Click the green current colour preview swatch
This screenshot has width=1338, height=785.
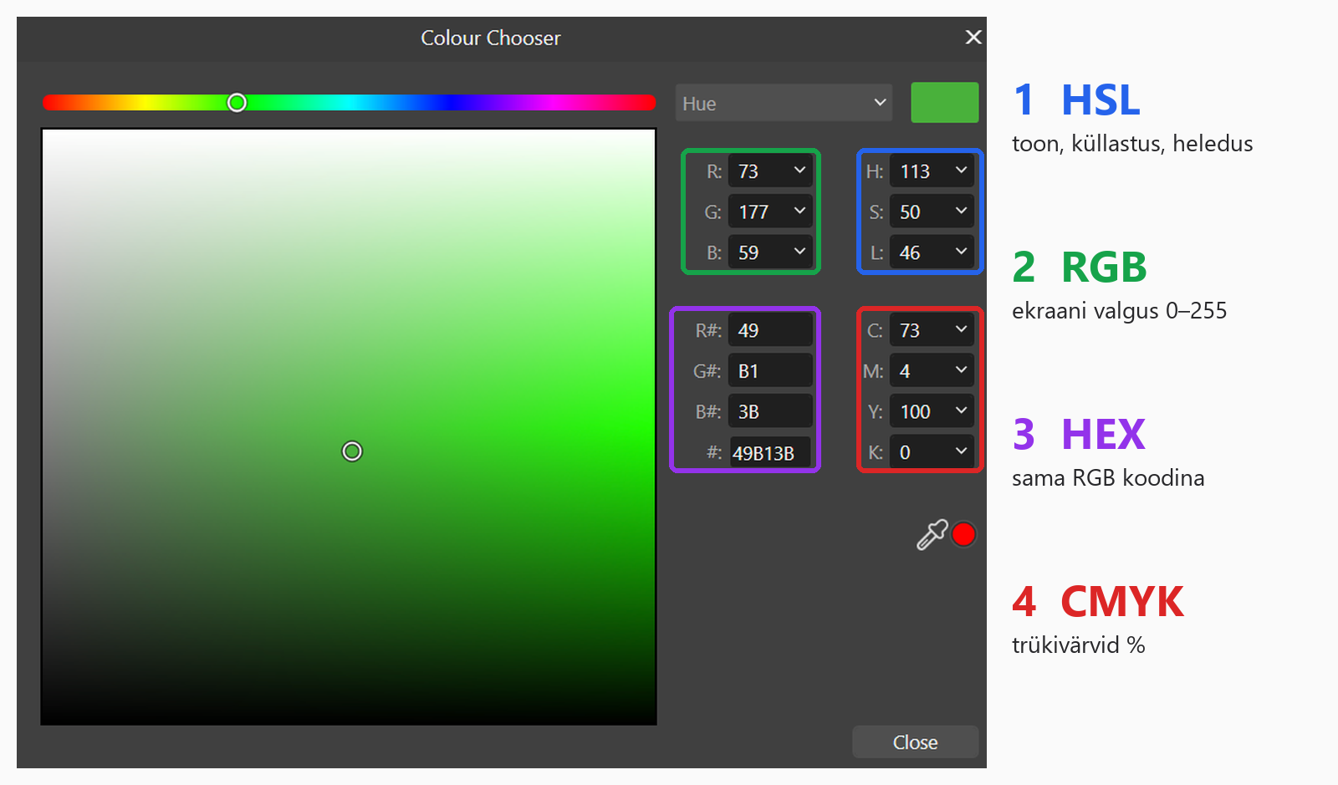944,103
